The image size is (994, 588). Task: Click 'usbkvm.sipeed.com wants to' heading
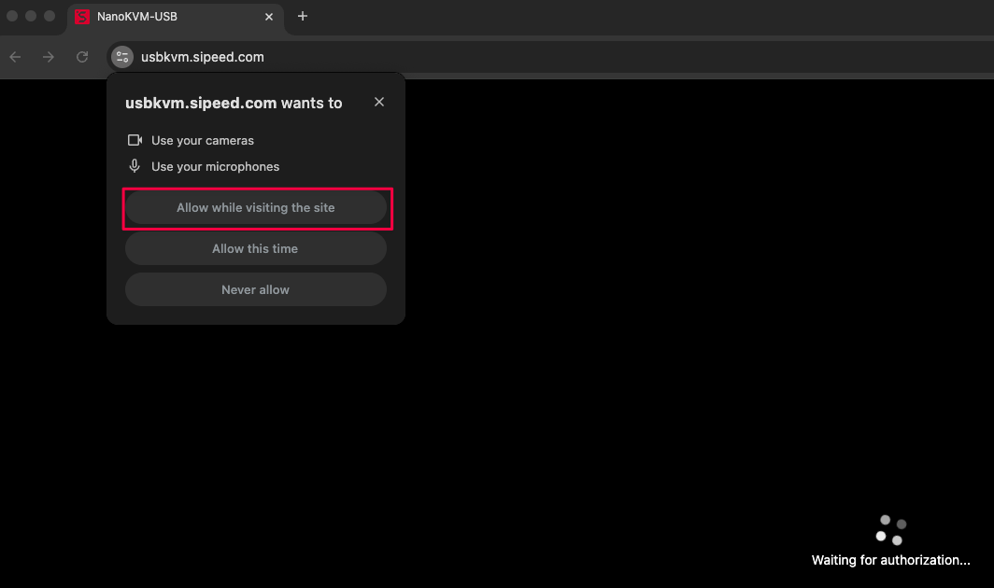(x=234, y=104)
